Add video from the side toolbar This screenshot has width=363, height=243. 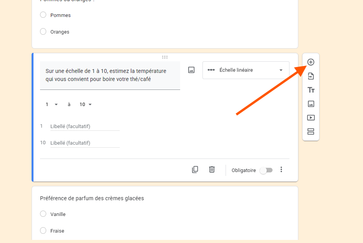point(311,118)
